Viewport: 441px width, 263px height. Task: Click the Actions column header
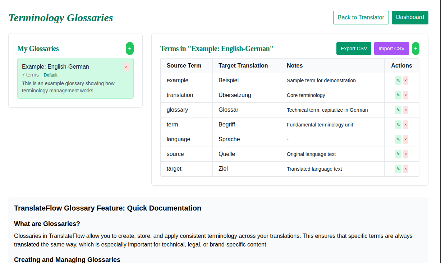point(401,66)
